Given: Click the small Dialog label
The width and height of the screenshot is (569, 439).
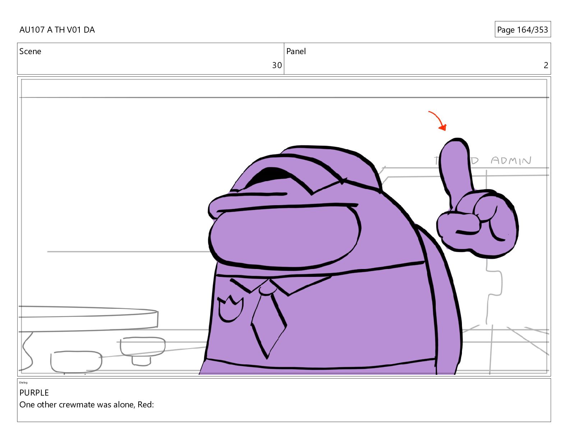Looking at the screenshot, I should click(x=23, y=382).
